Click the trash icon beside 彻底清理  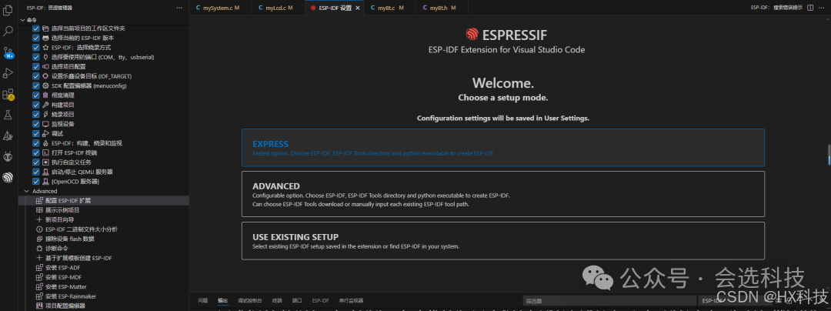point(45,95)
